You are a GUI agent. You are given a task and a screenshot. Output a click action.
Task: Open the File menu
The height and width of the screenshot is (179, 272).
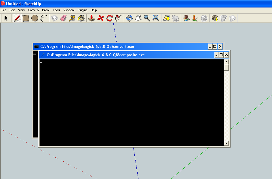[4, 10]
